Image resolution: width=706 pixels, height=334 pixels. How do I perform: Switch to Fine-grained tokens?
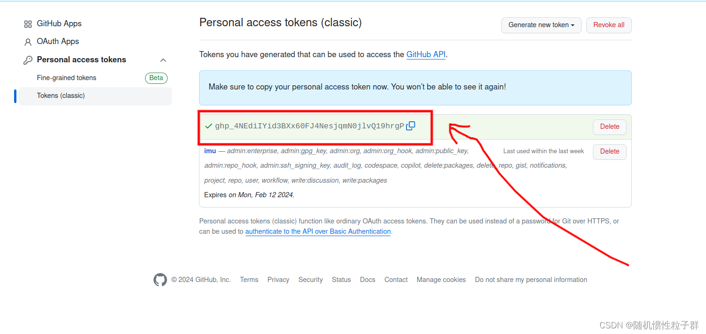click(x=66, y=78)
